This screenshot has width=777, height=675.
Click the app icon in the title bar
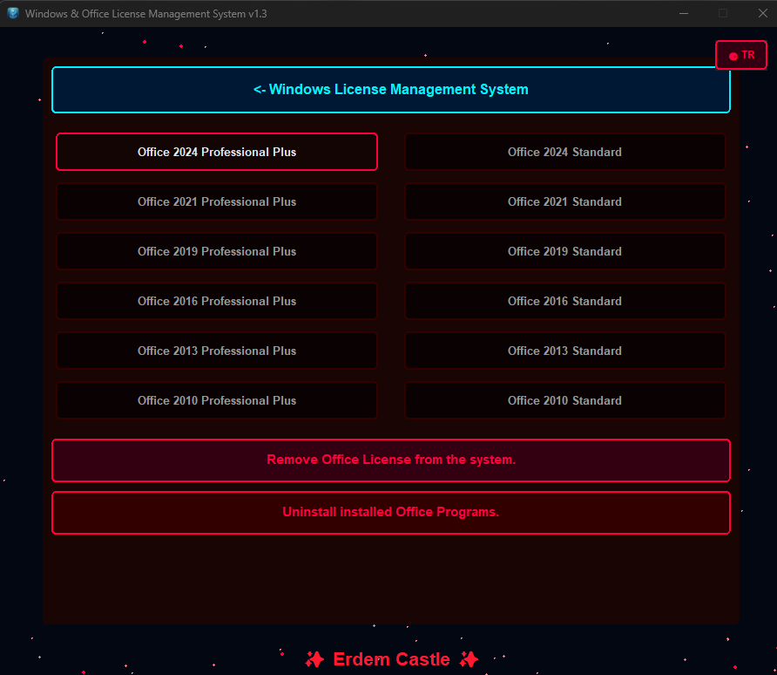[13, 13]
